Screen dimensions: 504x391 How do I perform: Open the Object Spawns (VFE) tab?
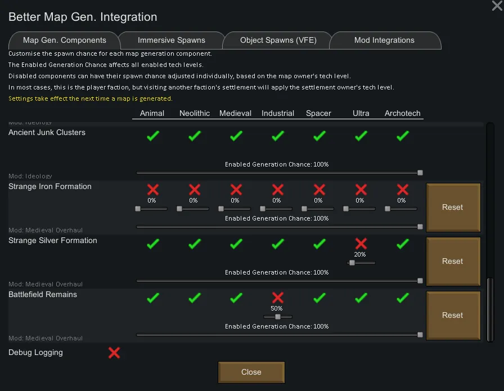point(278,41)
